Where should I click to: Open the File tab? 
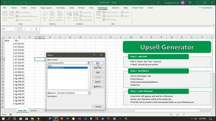(x=4, y=8)
